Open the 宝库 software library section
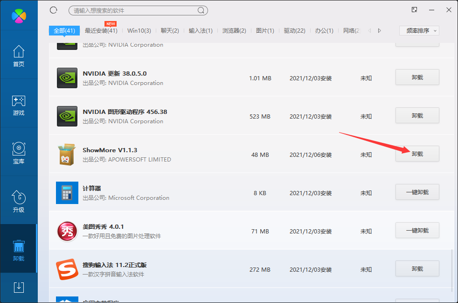The height and width of the screenshot is (303, 458). [x=19, y=153]
